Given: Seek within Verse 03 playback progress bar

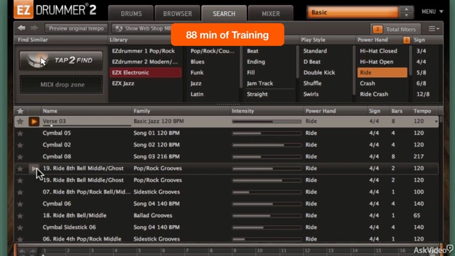Looking at the screenshot, I should [87, 126].
